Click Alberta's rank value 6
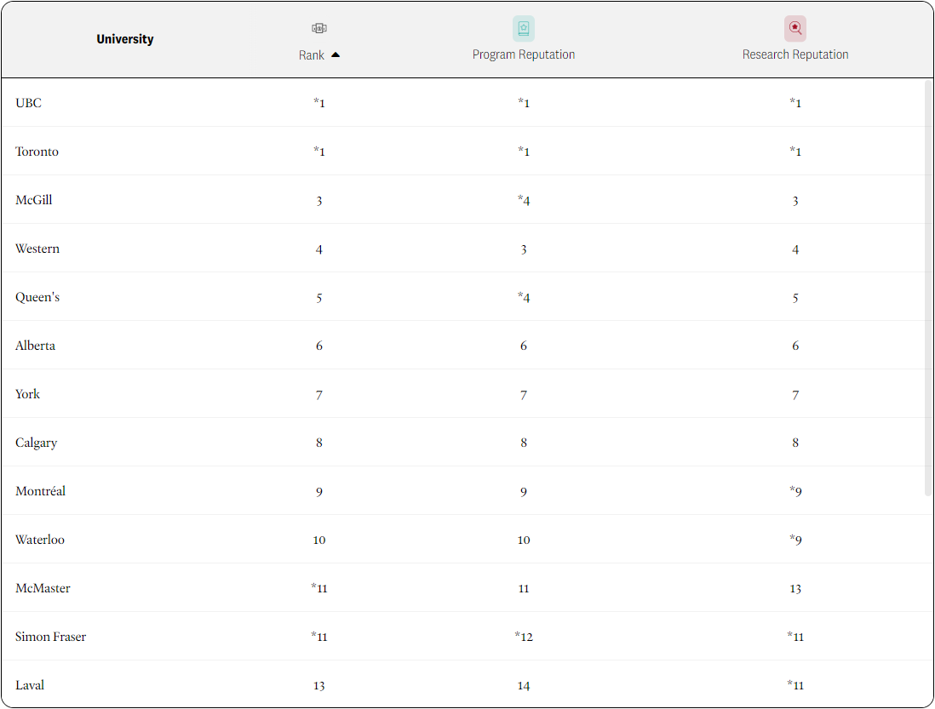This screenshot has height=709, width=935. pos(319,346)
